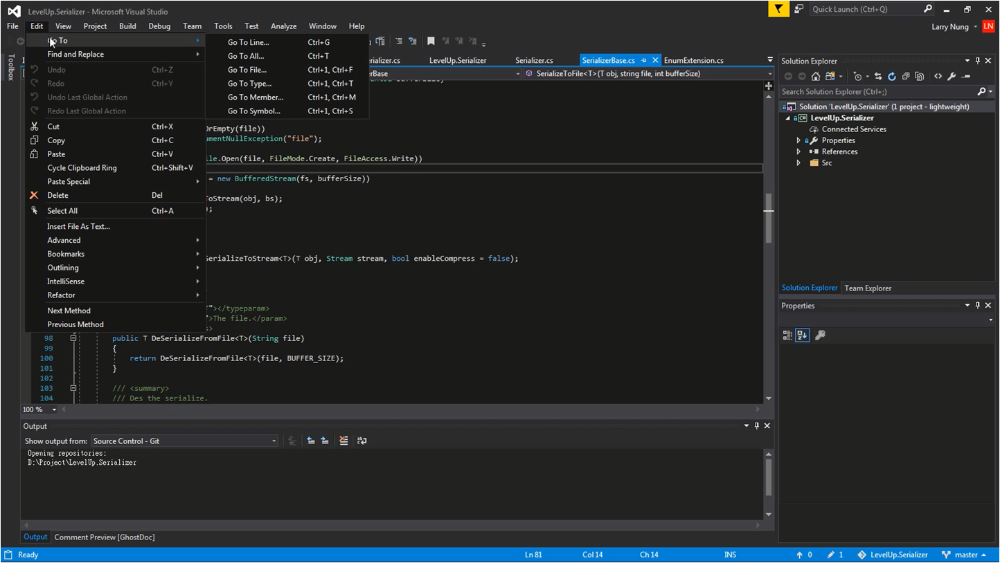The image size is (1000, 563).
Task: Choose Select All from Edit menu
Action: click(x=116, y=211)
